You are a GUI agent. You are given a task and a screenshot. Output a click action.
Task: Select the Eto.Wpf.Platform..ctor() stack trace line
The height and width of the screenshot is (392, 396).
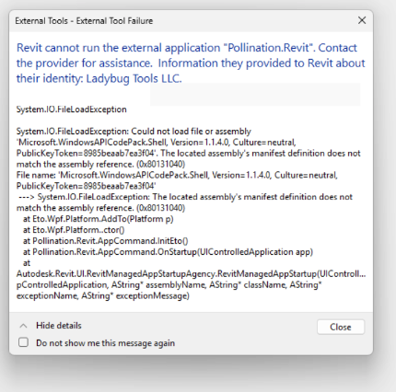coord(74,230)
